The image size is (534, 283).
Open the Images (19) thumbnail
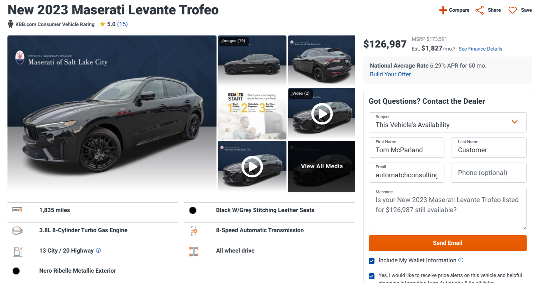[x=252, y=60]
